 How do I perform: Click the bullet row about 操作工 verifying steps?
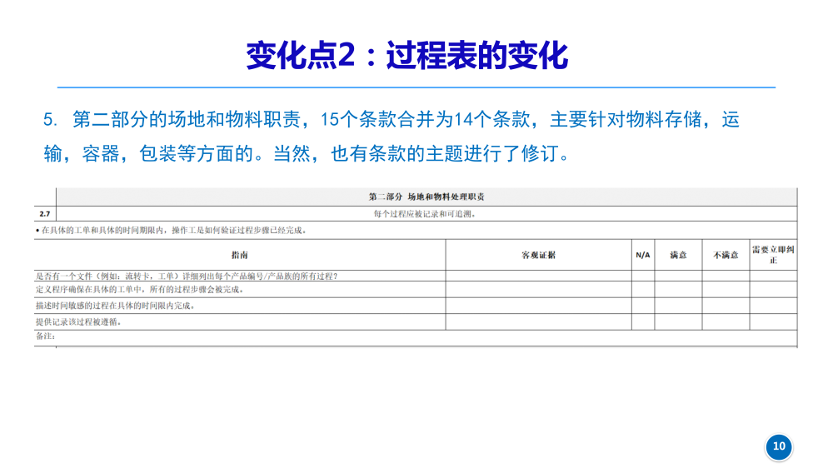[172, 231]
